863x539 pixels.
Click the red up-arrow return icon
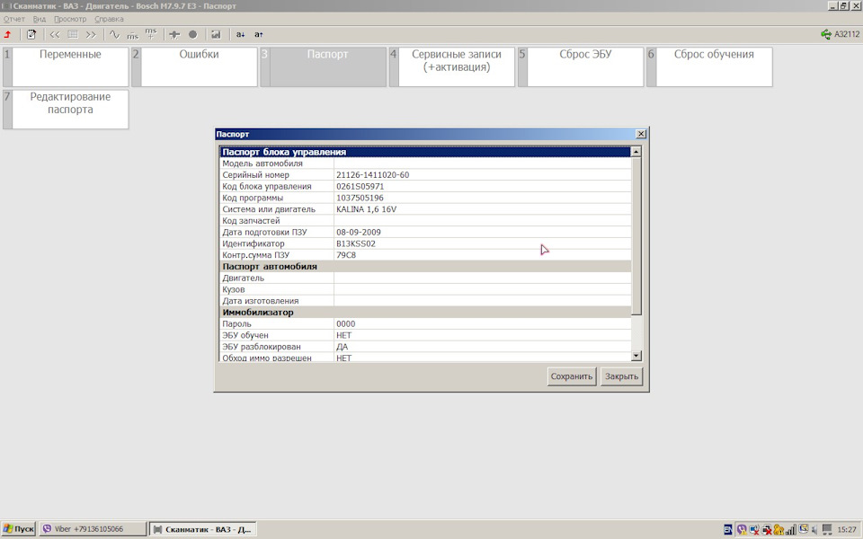point(8,34)
